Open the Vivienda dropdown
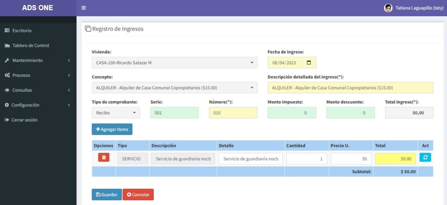The image size is (447, 205). 175,63
